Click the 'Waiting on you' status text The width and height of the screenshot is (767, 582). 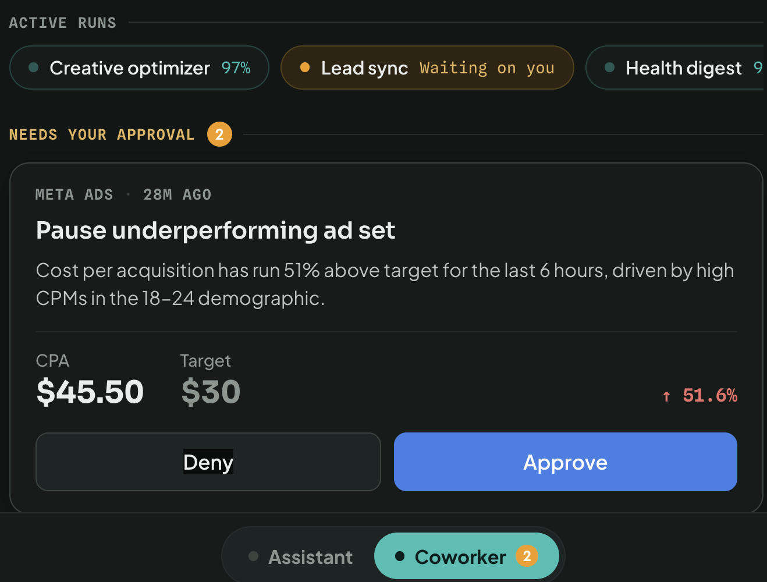[487, 68]
